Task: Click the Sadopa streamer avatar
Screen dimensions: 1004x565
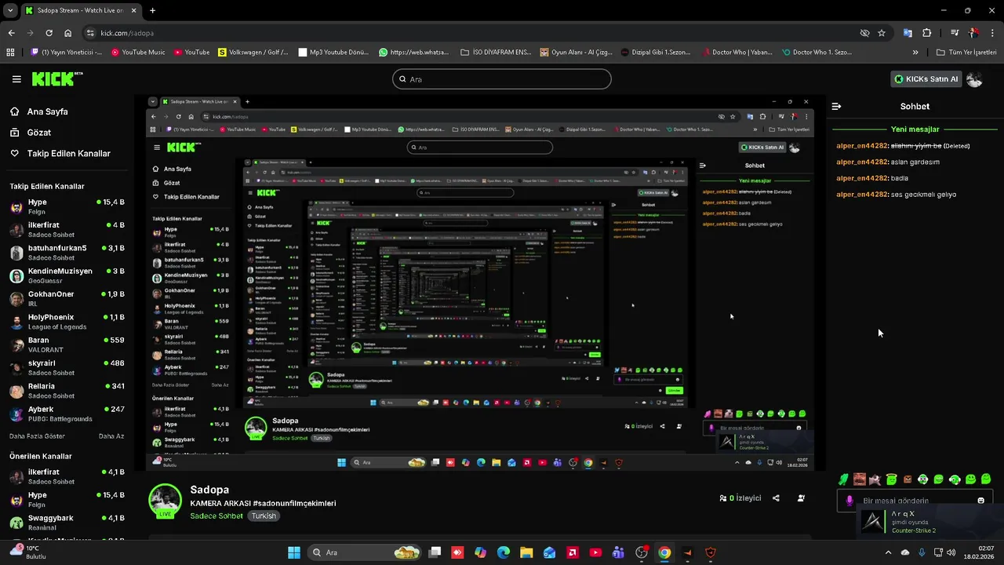Action: [x=166, y=501]
